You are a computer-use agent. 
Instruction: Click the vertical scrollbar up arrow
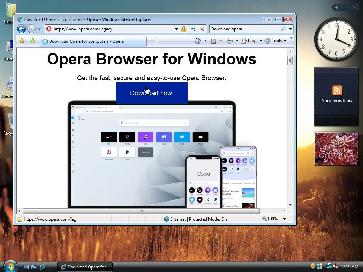click(290, 51)
